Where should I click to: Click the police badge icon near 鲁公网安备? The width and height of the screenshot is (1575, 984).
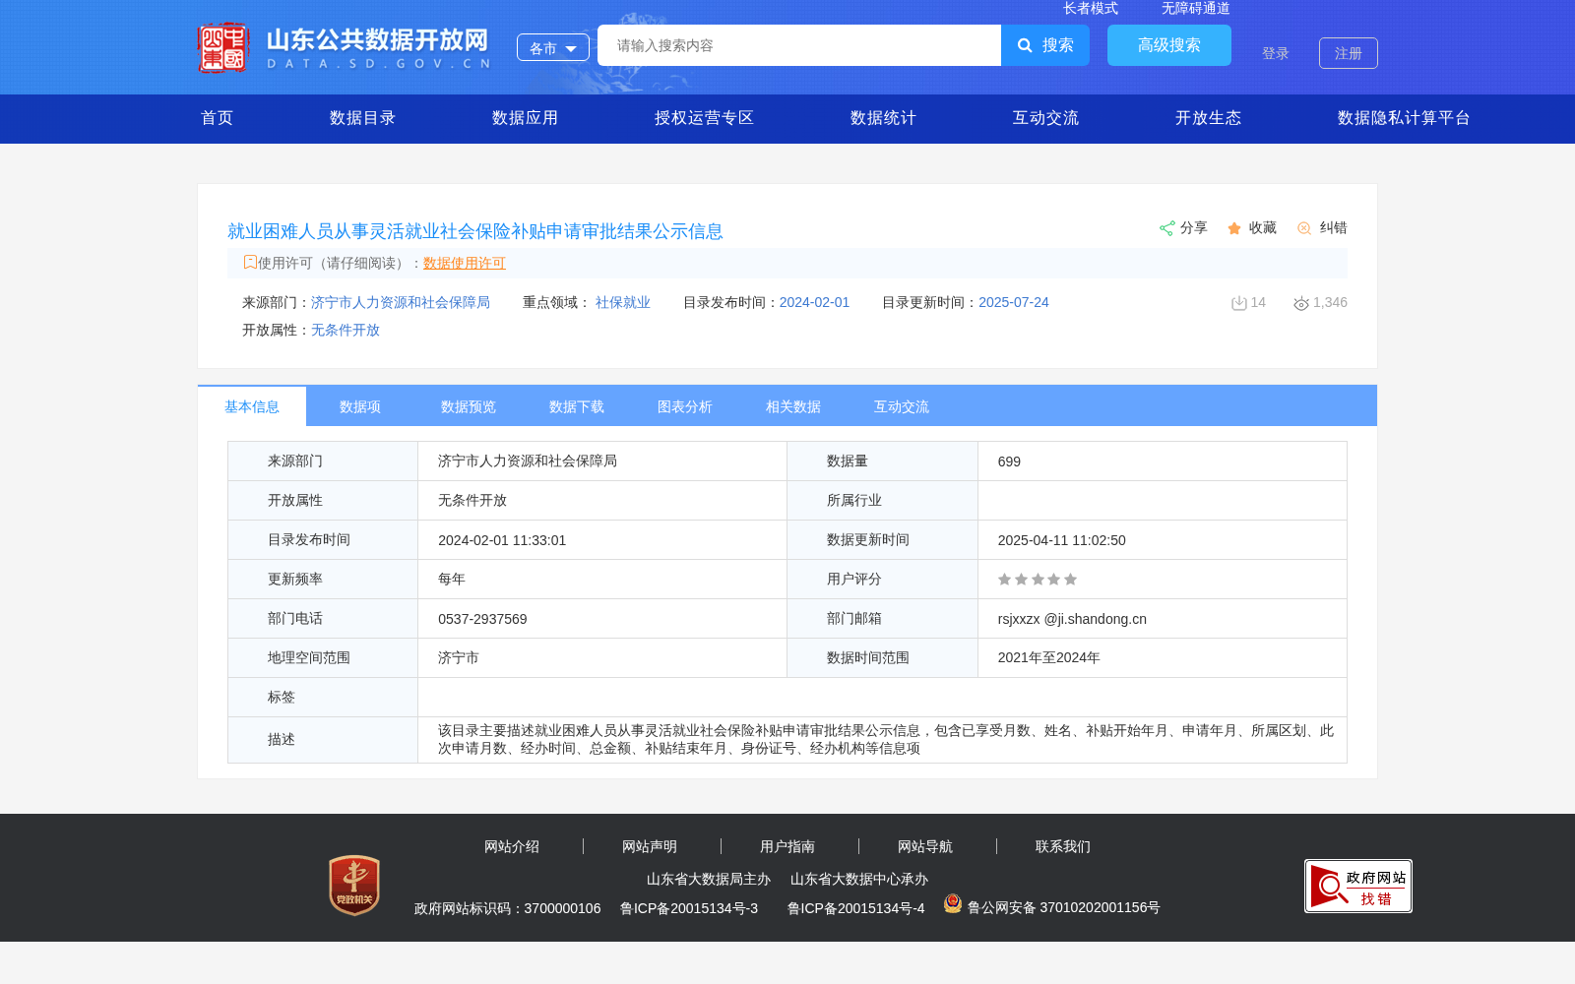953,903
